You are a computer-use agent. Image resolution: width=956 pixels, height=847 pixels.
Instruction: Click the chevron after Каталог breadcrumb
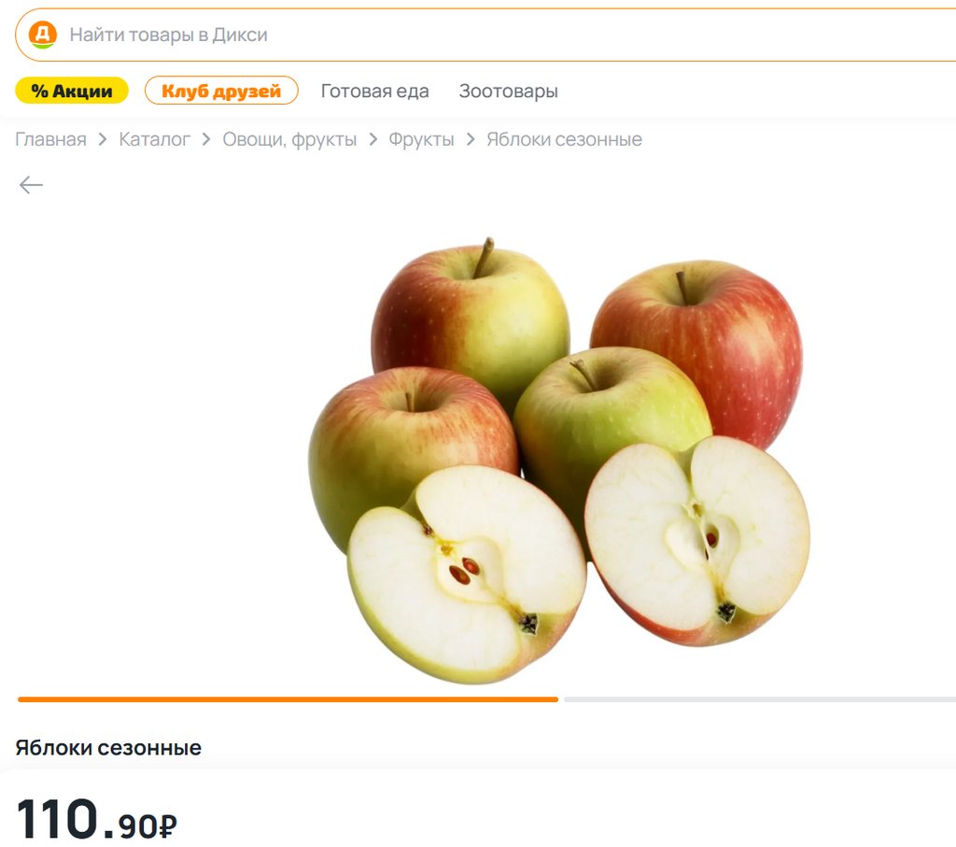[206, 140]
